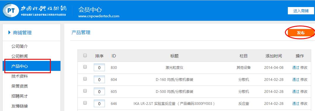This screenshot has width=315, height=111.
Task: Click the orange 发布 button
Action: click(301, 33)
